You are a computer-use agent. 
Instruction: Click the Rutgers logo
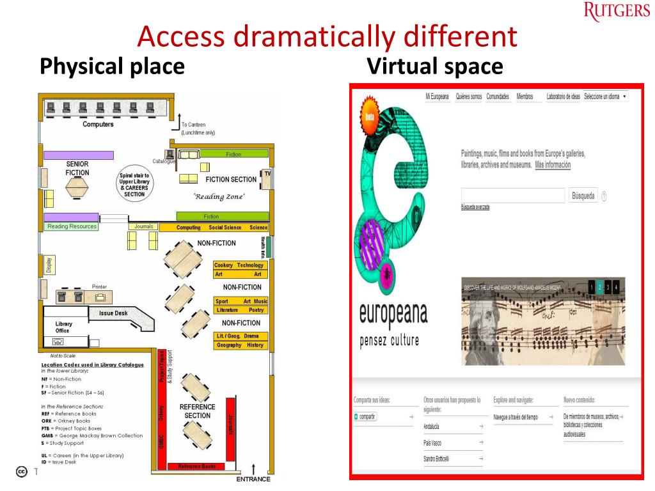click(x=616, y=11)
